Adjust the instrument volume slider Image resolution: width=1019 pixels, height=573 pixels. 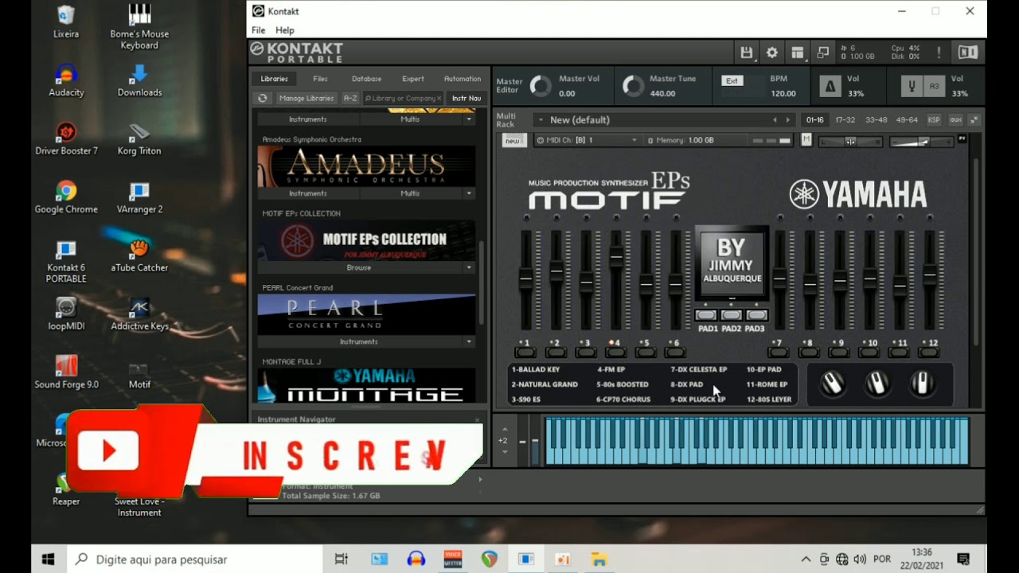[920, 142]
